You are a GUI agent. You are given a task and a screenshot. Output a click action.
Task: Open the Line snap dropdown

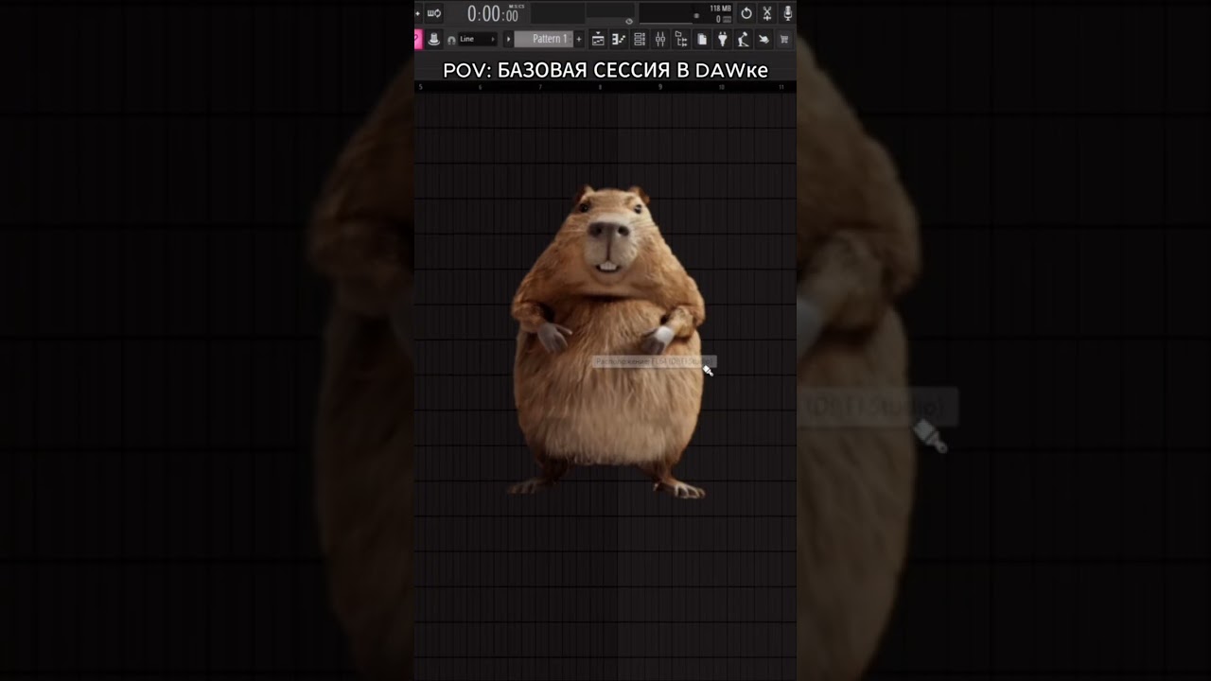(x=478, y=39)
